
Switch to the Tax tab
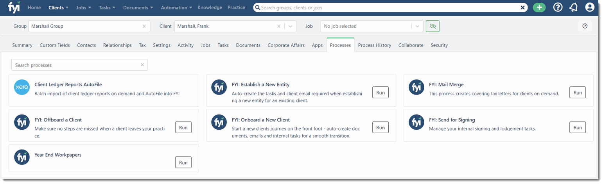(x=142, y=45)
